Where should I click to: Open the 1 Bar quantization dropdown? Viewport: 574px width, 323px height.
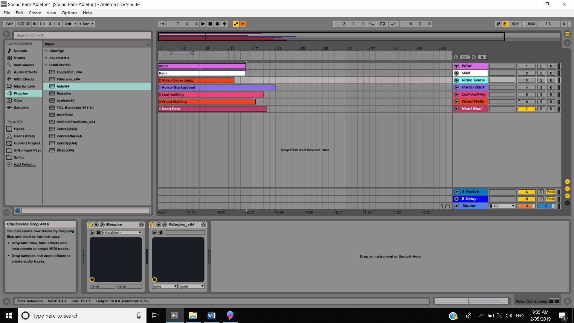click(x=87, y=24)
